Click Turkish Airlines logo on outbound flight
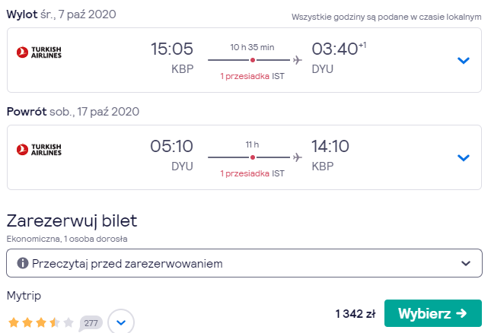Screen dimensions: 491x333 click(x=39, y=52)
